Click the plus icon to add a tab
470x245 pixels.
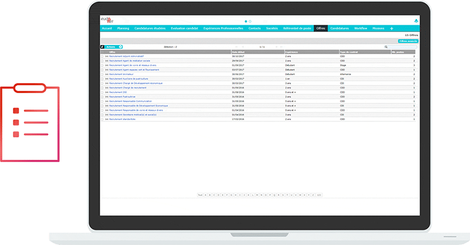(391, 28)
